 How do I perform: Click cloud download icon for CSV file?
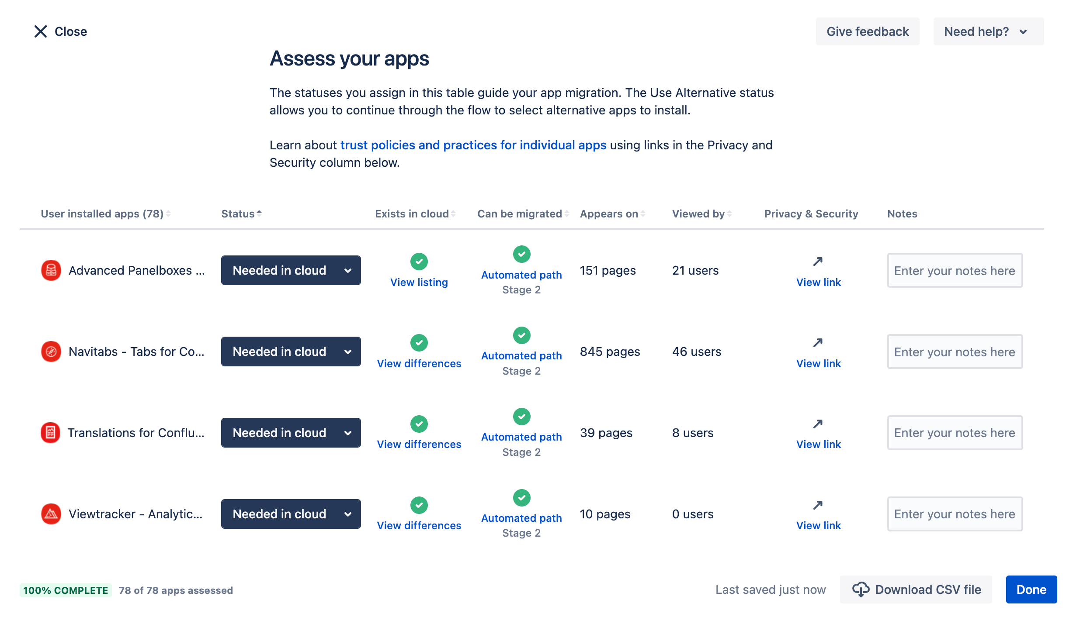coord(861,589)
